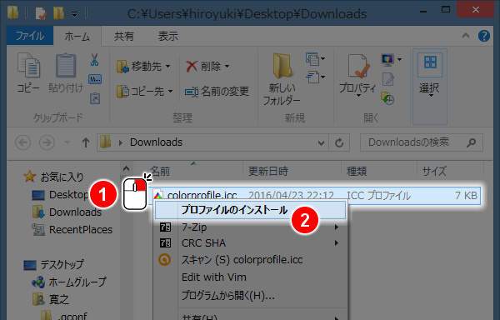Click the Downloadsの検索 search box
This screenshot has width=500, height=320.
pos(421,142)
